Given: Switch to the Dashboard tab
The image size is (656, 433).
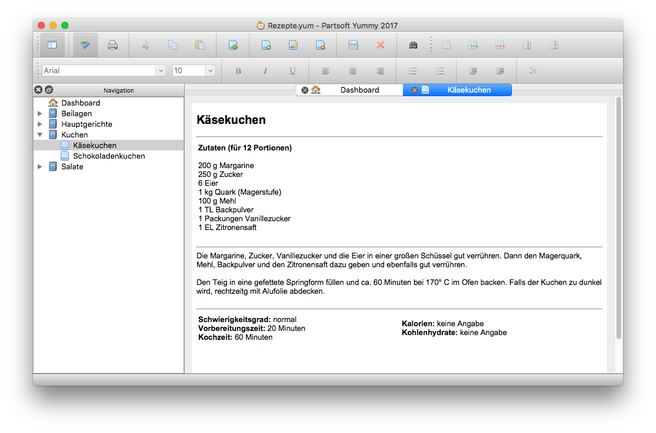Looking at the screenshot, I should pos(359,90).
